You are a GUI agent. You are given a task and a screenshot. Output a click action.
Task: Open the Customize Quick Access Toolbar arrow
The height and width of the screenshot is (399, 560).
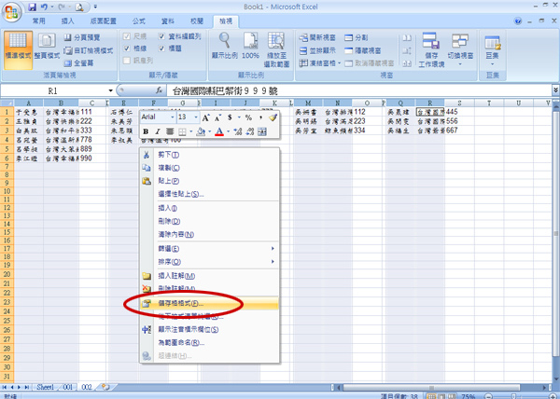(x=95, y=7)
